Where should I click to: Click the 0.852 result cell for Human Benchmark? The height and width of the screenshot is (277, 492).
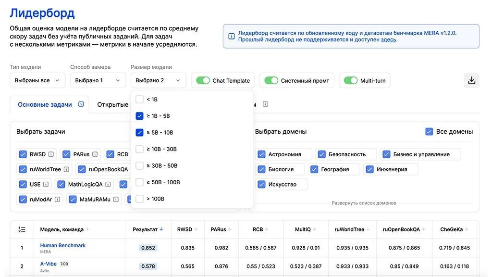(148, 248)
